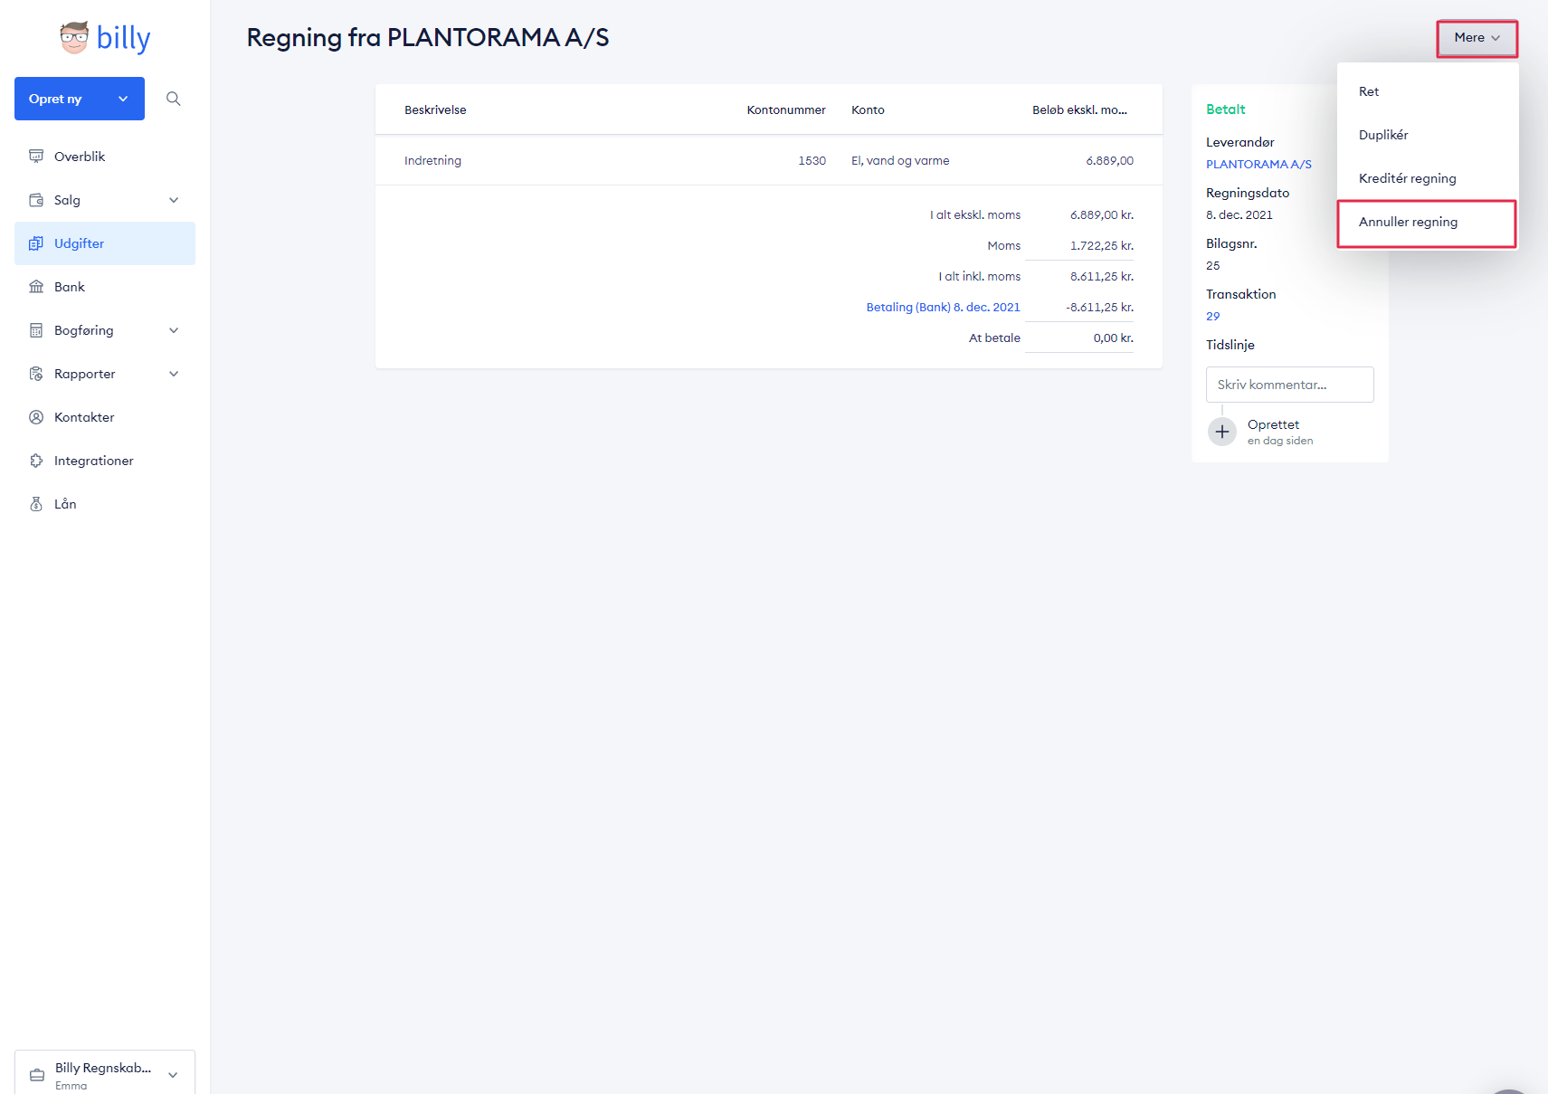Click the Kontonummer column header

pyautogui.click(x=786, y=109)
